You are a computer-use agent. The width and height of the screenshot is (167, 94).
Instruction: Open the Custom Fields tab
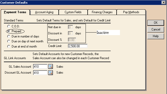click(x=73, y=12)
